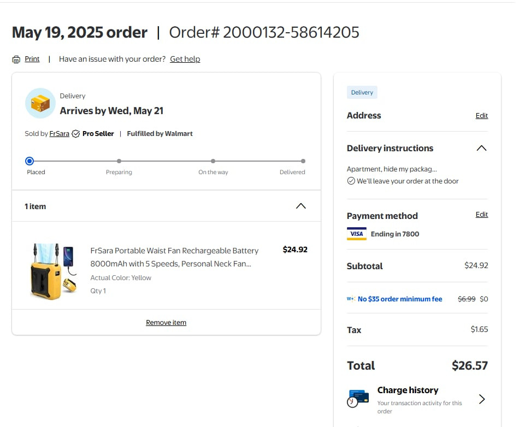
Task: Click Remove item link
Action: click(x=166, y=323)
